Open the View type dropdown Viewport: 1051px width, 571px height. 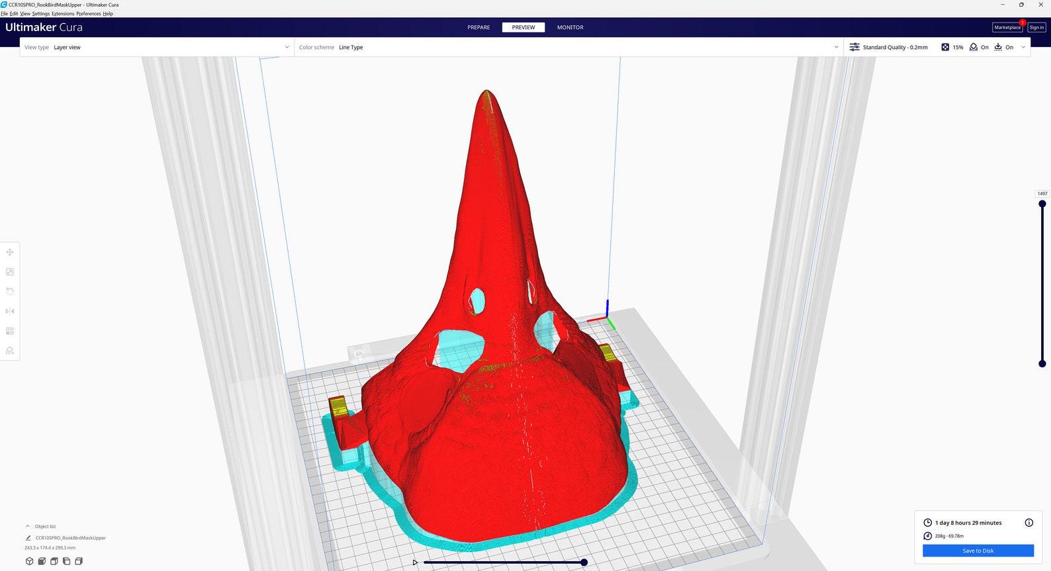(x=157, y=47)
